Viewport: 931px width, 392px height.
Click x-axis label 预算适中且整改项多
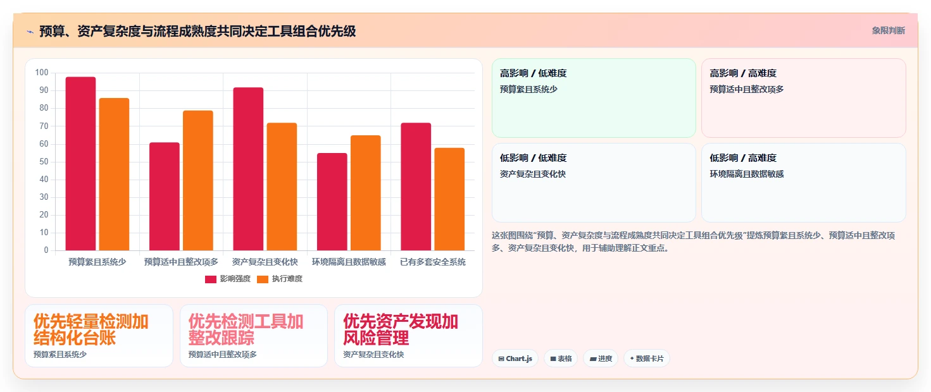pyautogui.click(x=181, y=262)
